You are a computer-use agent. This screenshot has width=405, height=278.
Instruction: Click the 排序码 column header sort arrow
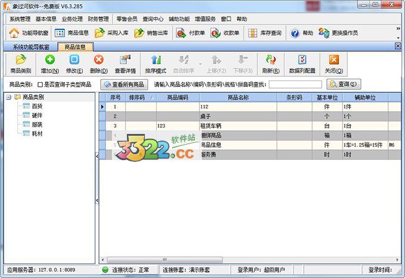152,98
